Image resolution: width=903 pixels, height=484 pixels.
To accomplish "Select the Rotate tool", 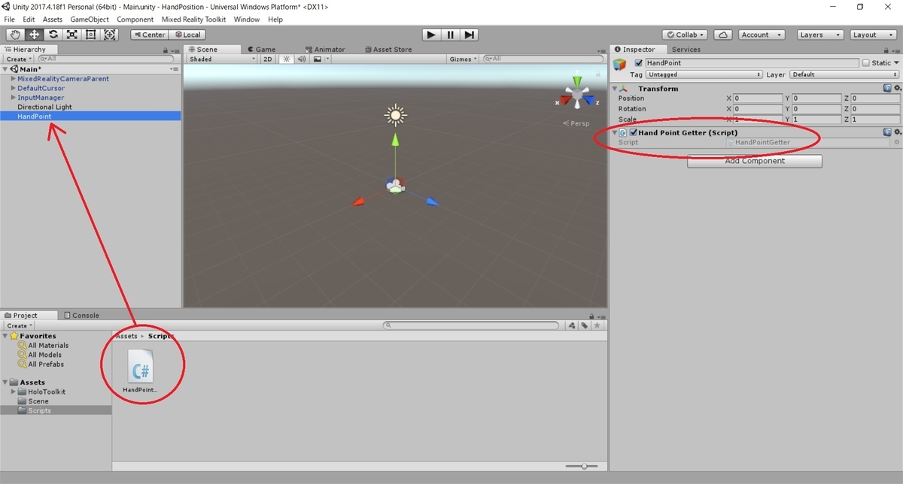I will pyautogui.click(x=53, y=35).
